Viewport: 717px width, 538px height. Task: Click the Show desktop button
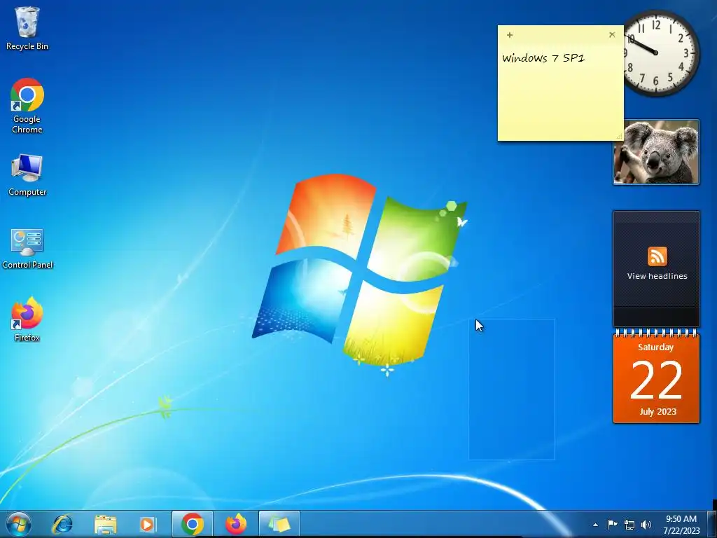click(712, 524)
